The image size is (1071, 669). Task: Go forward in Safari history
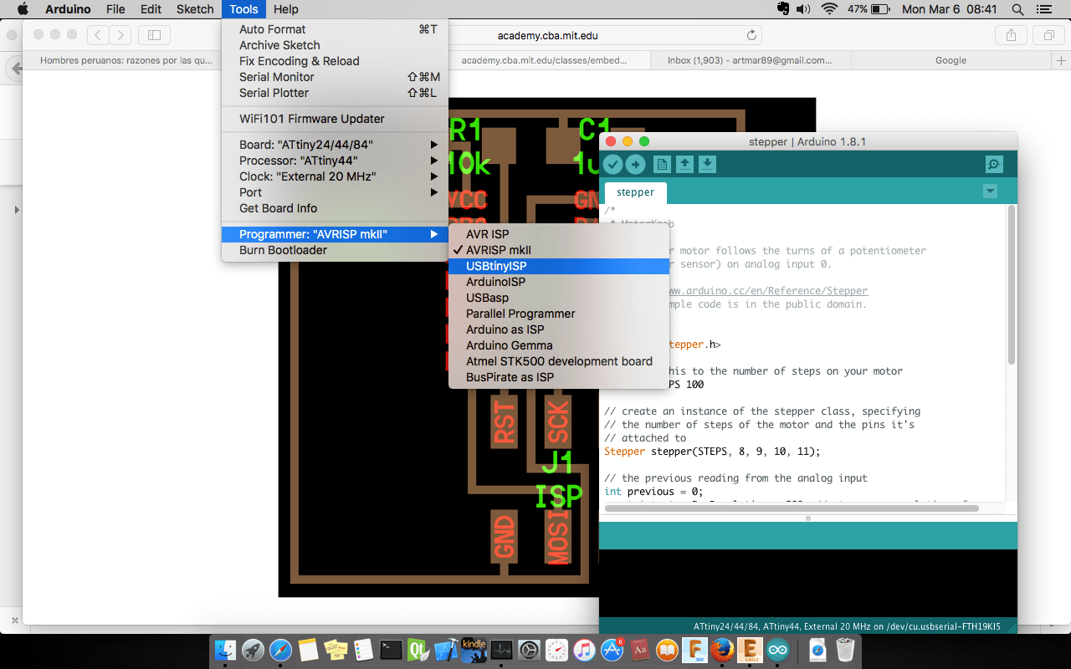tap(120, 35)
